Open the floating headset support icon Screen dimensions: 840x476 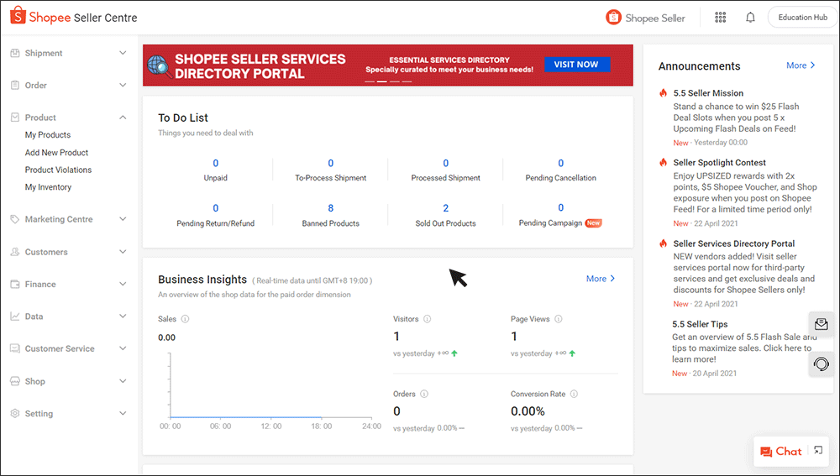point(822,364)
